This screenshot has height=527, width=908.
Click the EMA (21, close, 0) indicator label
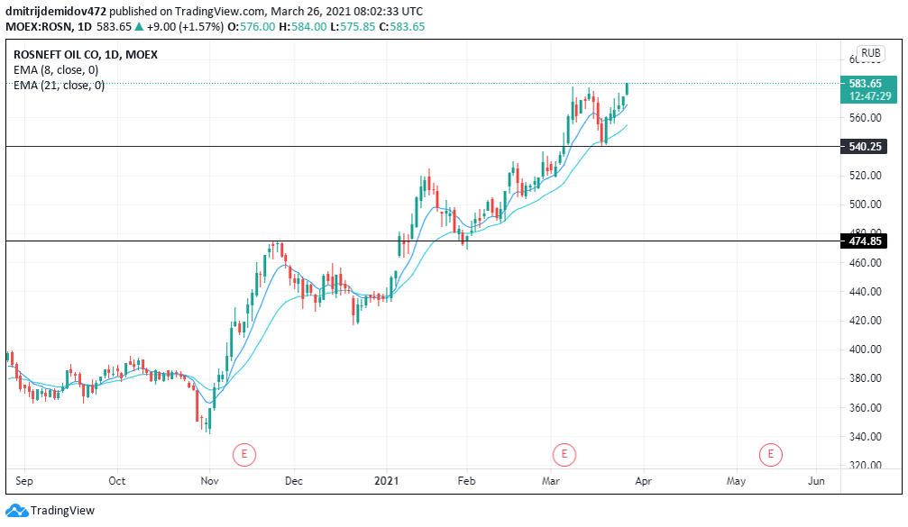[x=60, y=86]
